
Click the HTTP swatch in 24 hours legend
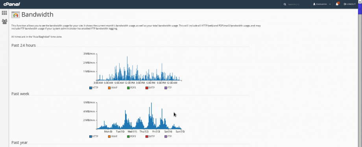pyautogui.click(x=91, y=88)
